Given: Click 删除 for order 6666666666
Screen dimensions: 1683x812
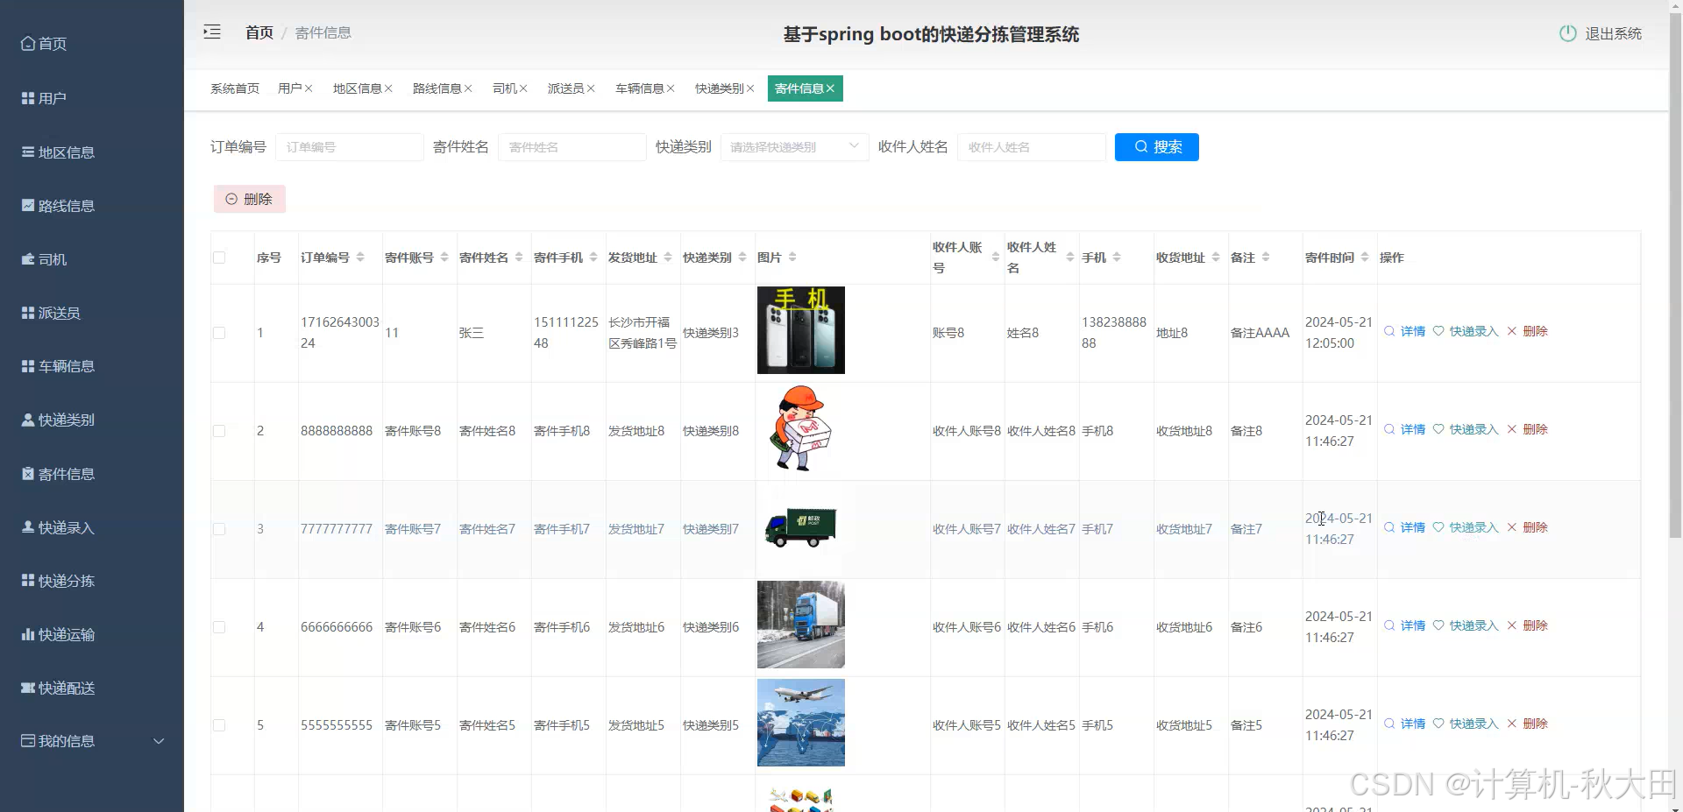Looking at the screenshot, I should pyautogui.click(x=1528, y=625).
